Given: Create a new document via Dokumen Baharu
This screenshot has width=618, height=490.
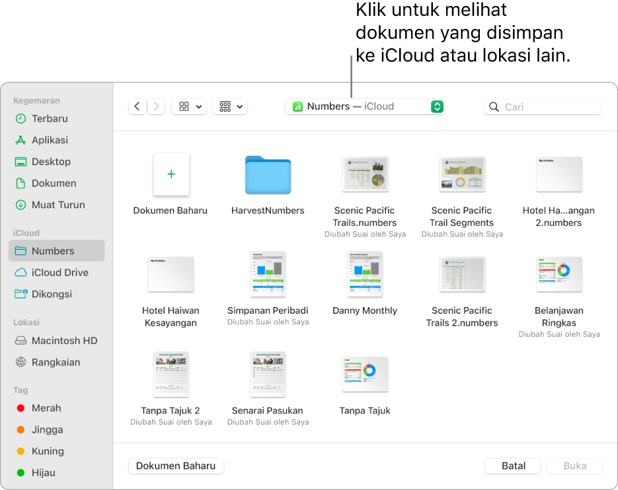Looking at the screenshot, I should click(x=176, y=466).
